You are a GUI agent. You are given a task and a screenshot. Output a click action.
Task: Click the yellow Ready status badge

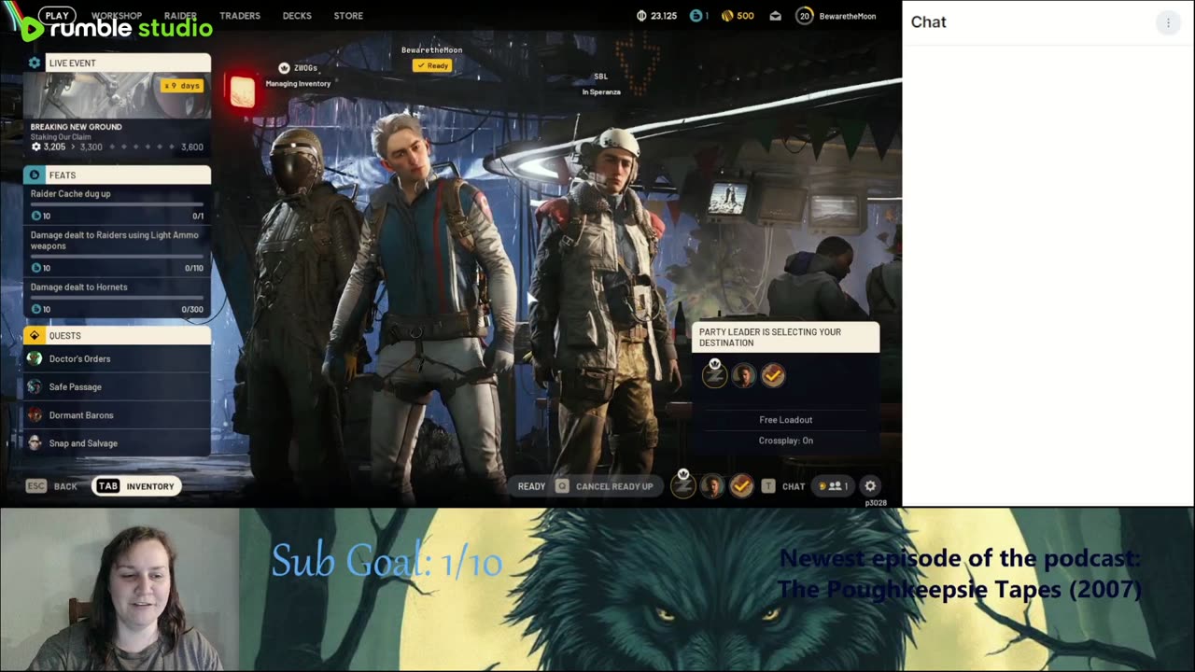coord(432,65)
